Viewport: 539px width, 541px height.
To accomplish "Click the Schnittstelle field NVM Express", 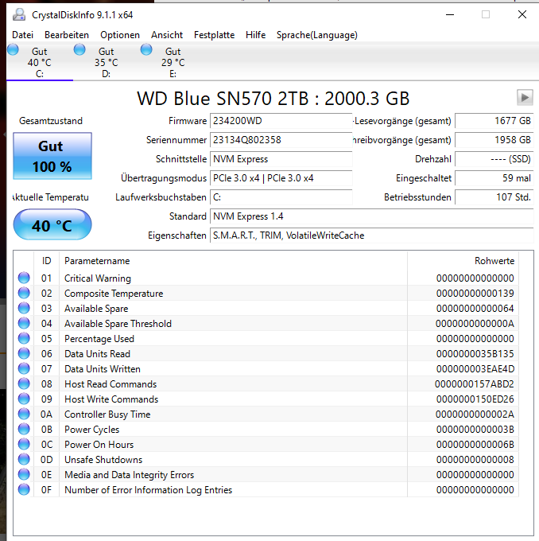I will click(x=281, y=159).
